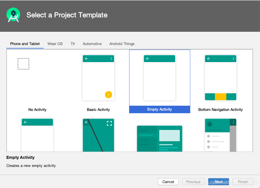Click back arrow in Empty Activity preview
The width and height of the screenshot is (260, 188).
coord(147,59)
